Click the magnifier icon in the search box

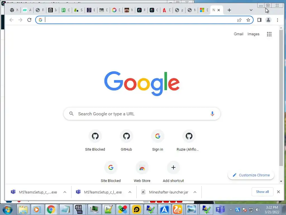point(71,114)
